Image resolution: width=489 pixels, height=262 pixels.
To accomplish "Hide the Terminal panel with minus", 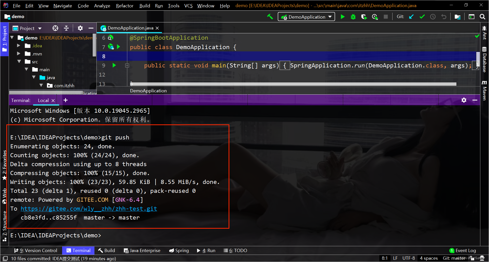I will click(475, 100).
